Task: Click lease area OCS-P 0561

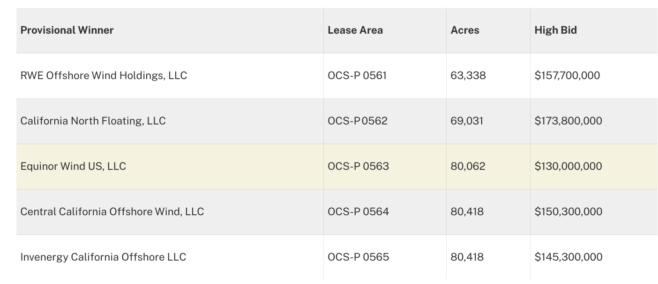Action: (x=357, y=76)
